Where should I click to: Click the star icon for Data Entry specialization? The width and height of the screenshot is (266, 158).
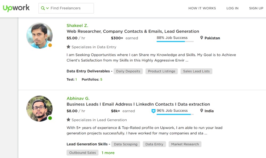point(68,47)
